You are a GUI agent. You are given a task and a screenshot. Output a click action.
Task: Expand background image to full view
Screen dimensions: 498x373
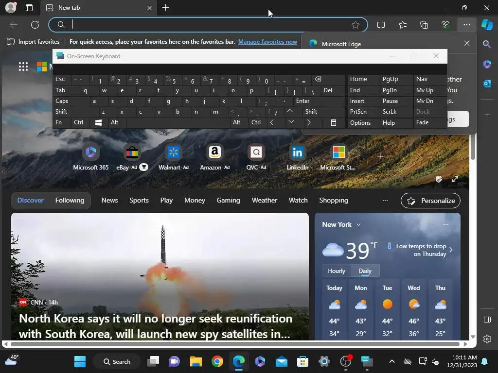pos(455,179)
